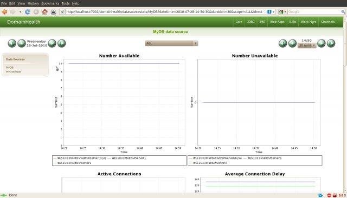Switch to the JDBC section

pyautogui.click(x=250, y=22)
